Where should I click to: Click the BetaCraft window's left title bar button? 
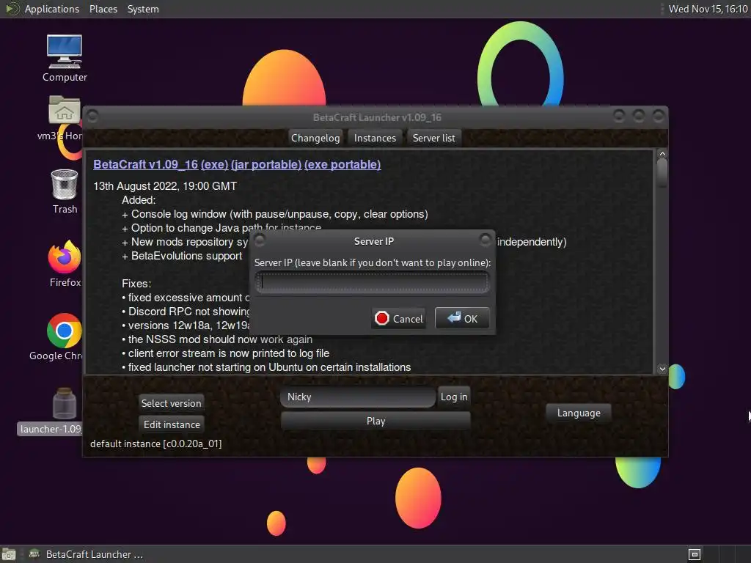[93, 117]
